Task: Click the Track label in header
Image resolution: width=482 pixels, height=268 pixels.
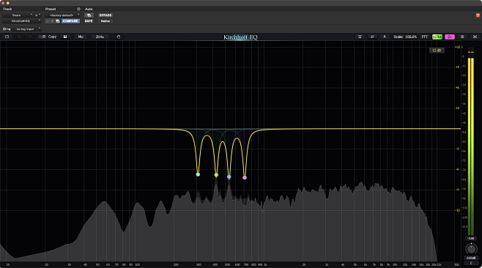Action: 7,9
